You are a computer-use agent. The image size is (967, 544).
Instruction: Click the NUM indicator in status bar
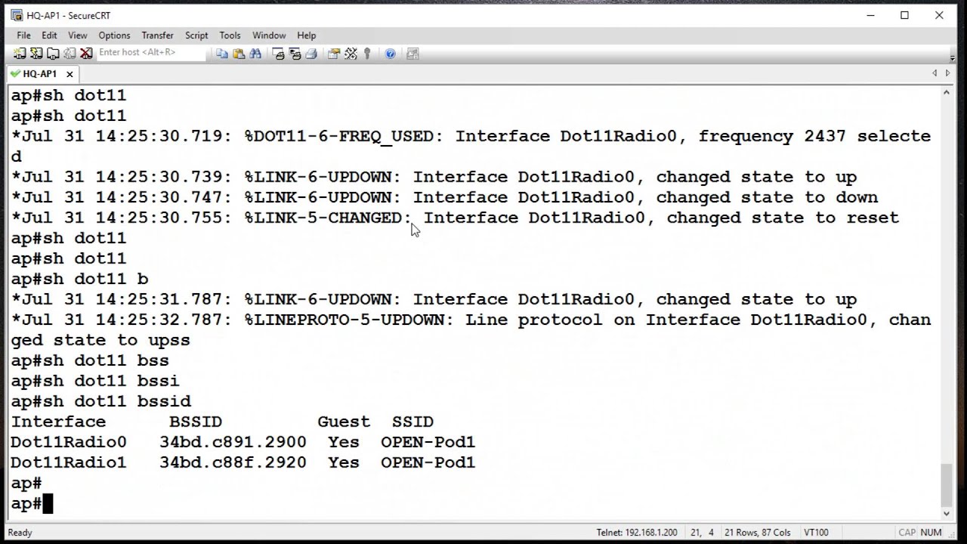pyautogui.click(x=931, y=533)
